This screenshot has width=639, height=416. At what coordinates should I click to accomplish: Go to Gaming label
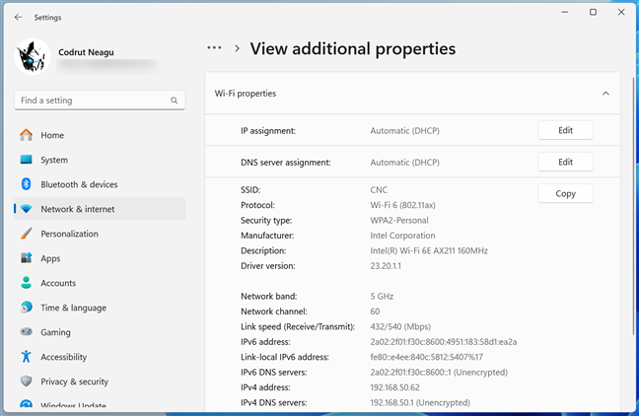click(55, 332)
